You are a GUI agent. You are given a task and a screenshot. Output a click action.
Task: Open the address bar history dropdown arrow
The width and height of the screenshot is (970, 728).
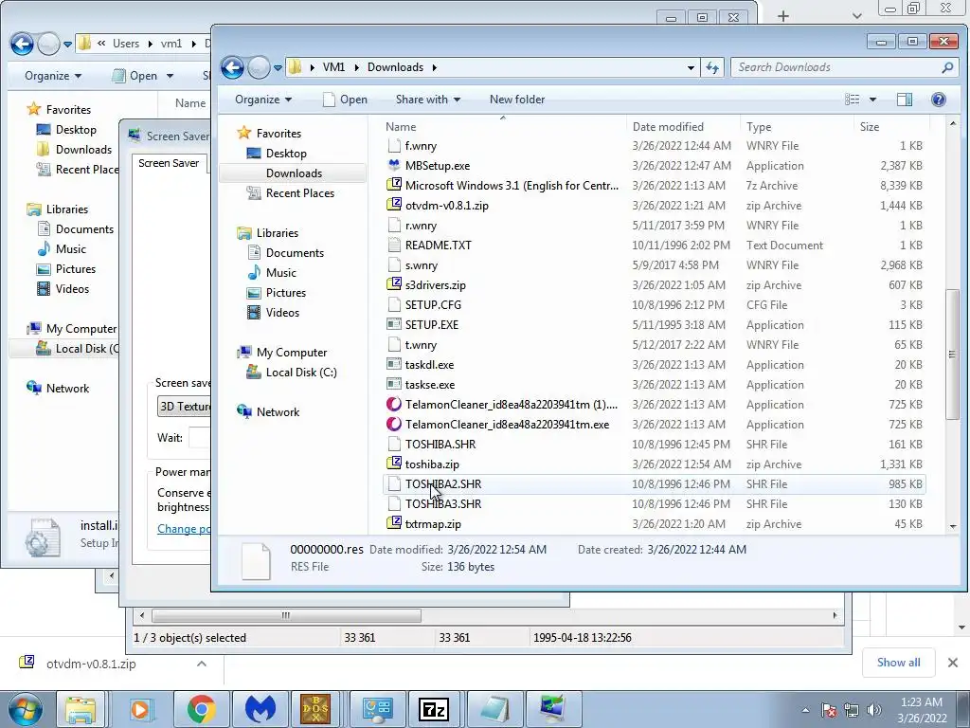691,67
